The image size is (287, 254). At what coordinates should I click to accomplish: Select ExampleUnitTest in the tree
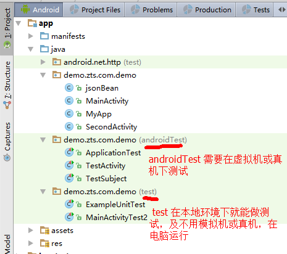click(115, 204)
